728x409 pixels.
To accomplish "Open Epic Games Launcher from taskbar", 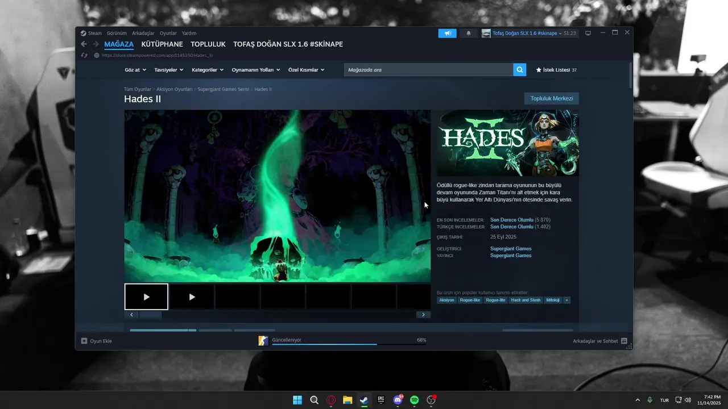I will [x=381, y=400].
